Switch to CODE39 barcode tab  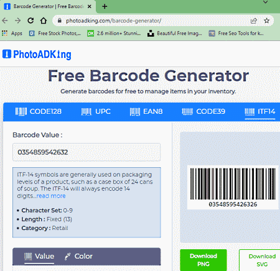point(203,111)
